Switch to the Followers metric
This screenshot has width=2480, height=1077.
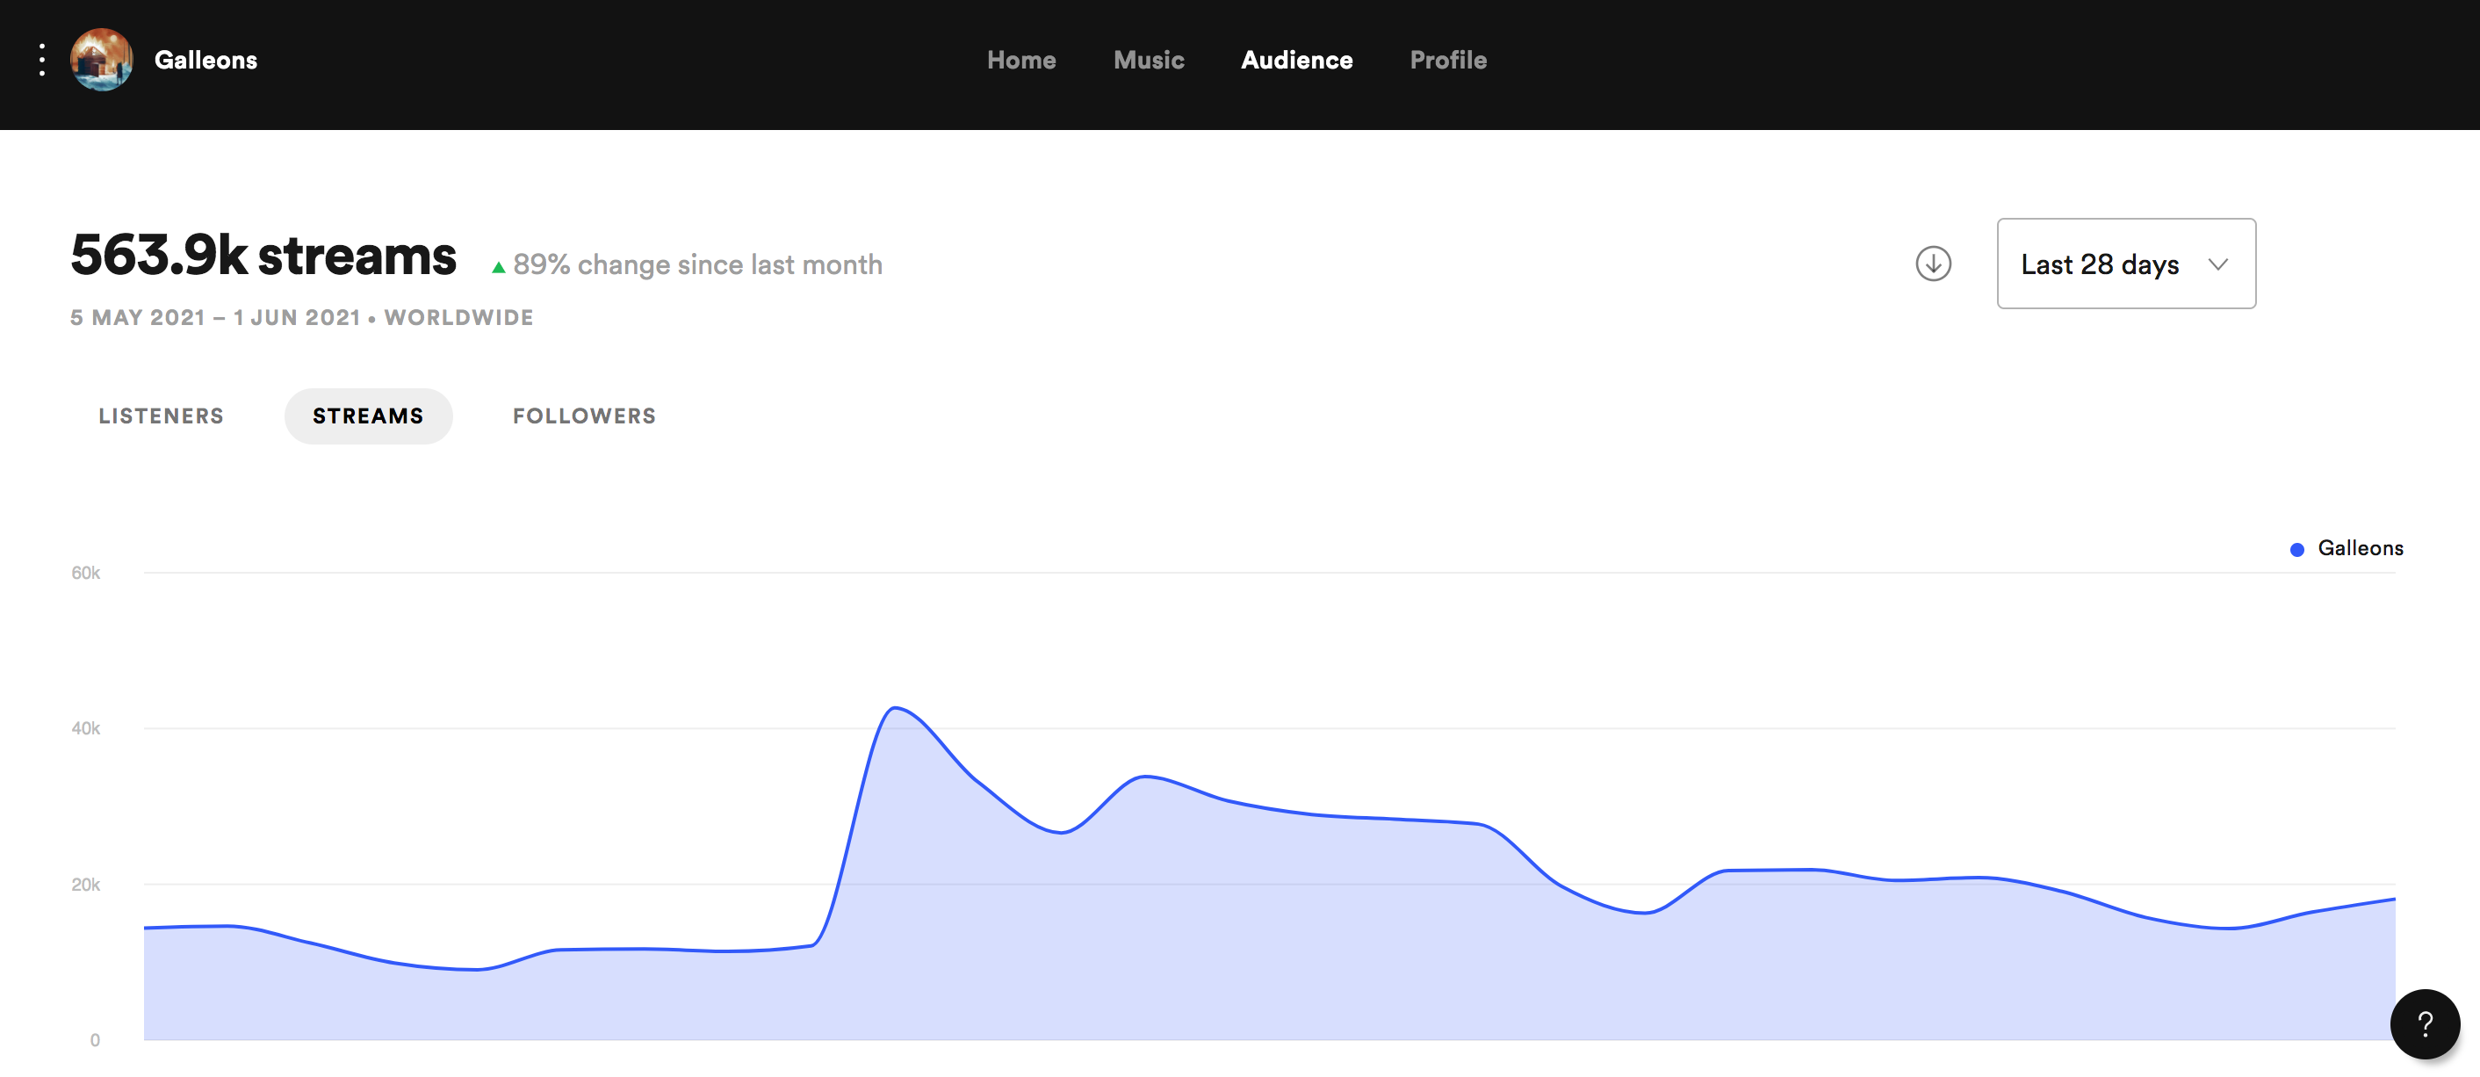(583, 416)
